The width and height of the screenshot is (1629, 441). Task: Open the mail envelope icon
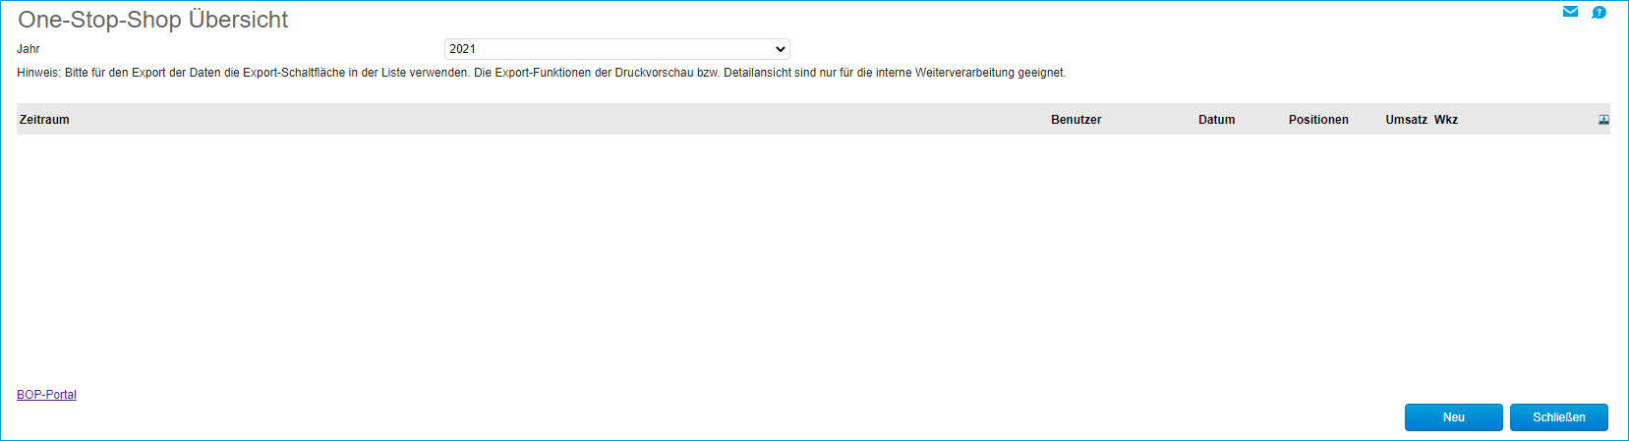point(1570,12)
